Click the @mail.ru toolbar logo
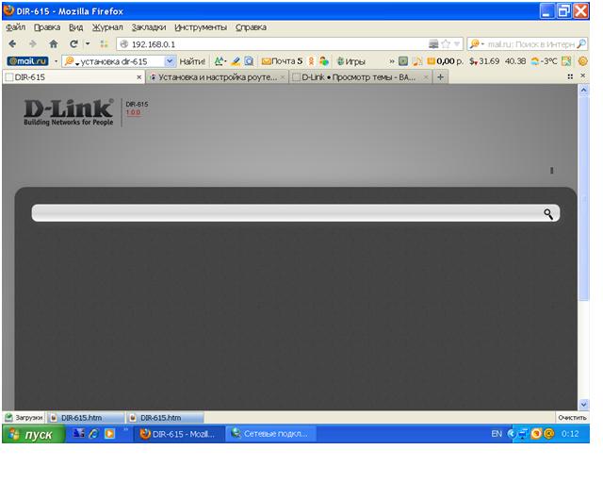This screenshot has width=603, height=483. (27, 61)
